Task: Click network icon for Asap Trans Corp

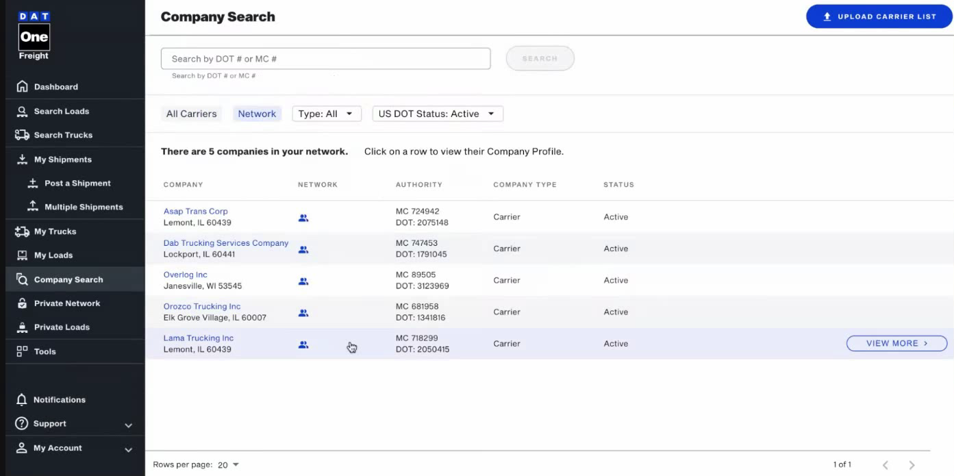Action: (303, 218)
